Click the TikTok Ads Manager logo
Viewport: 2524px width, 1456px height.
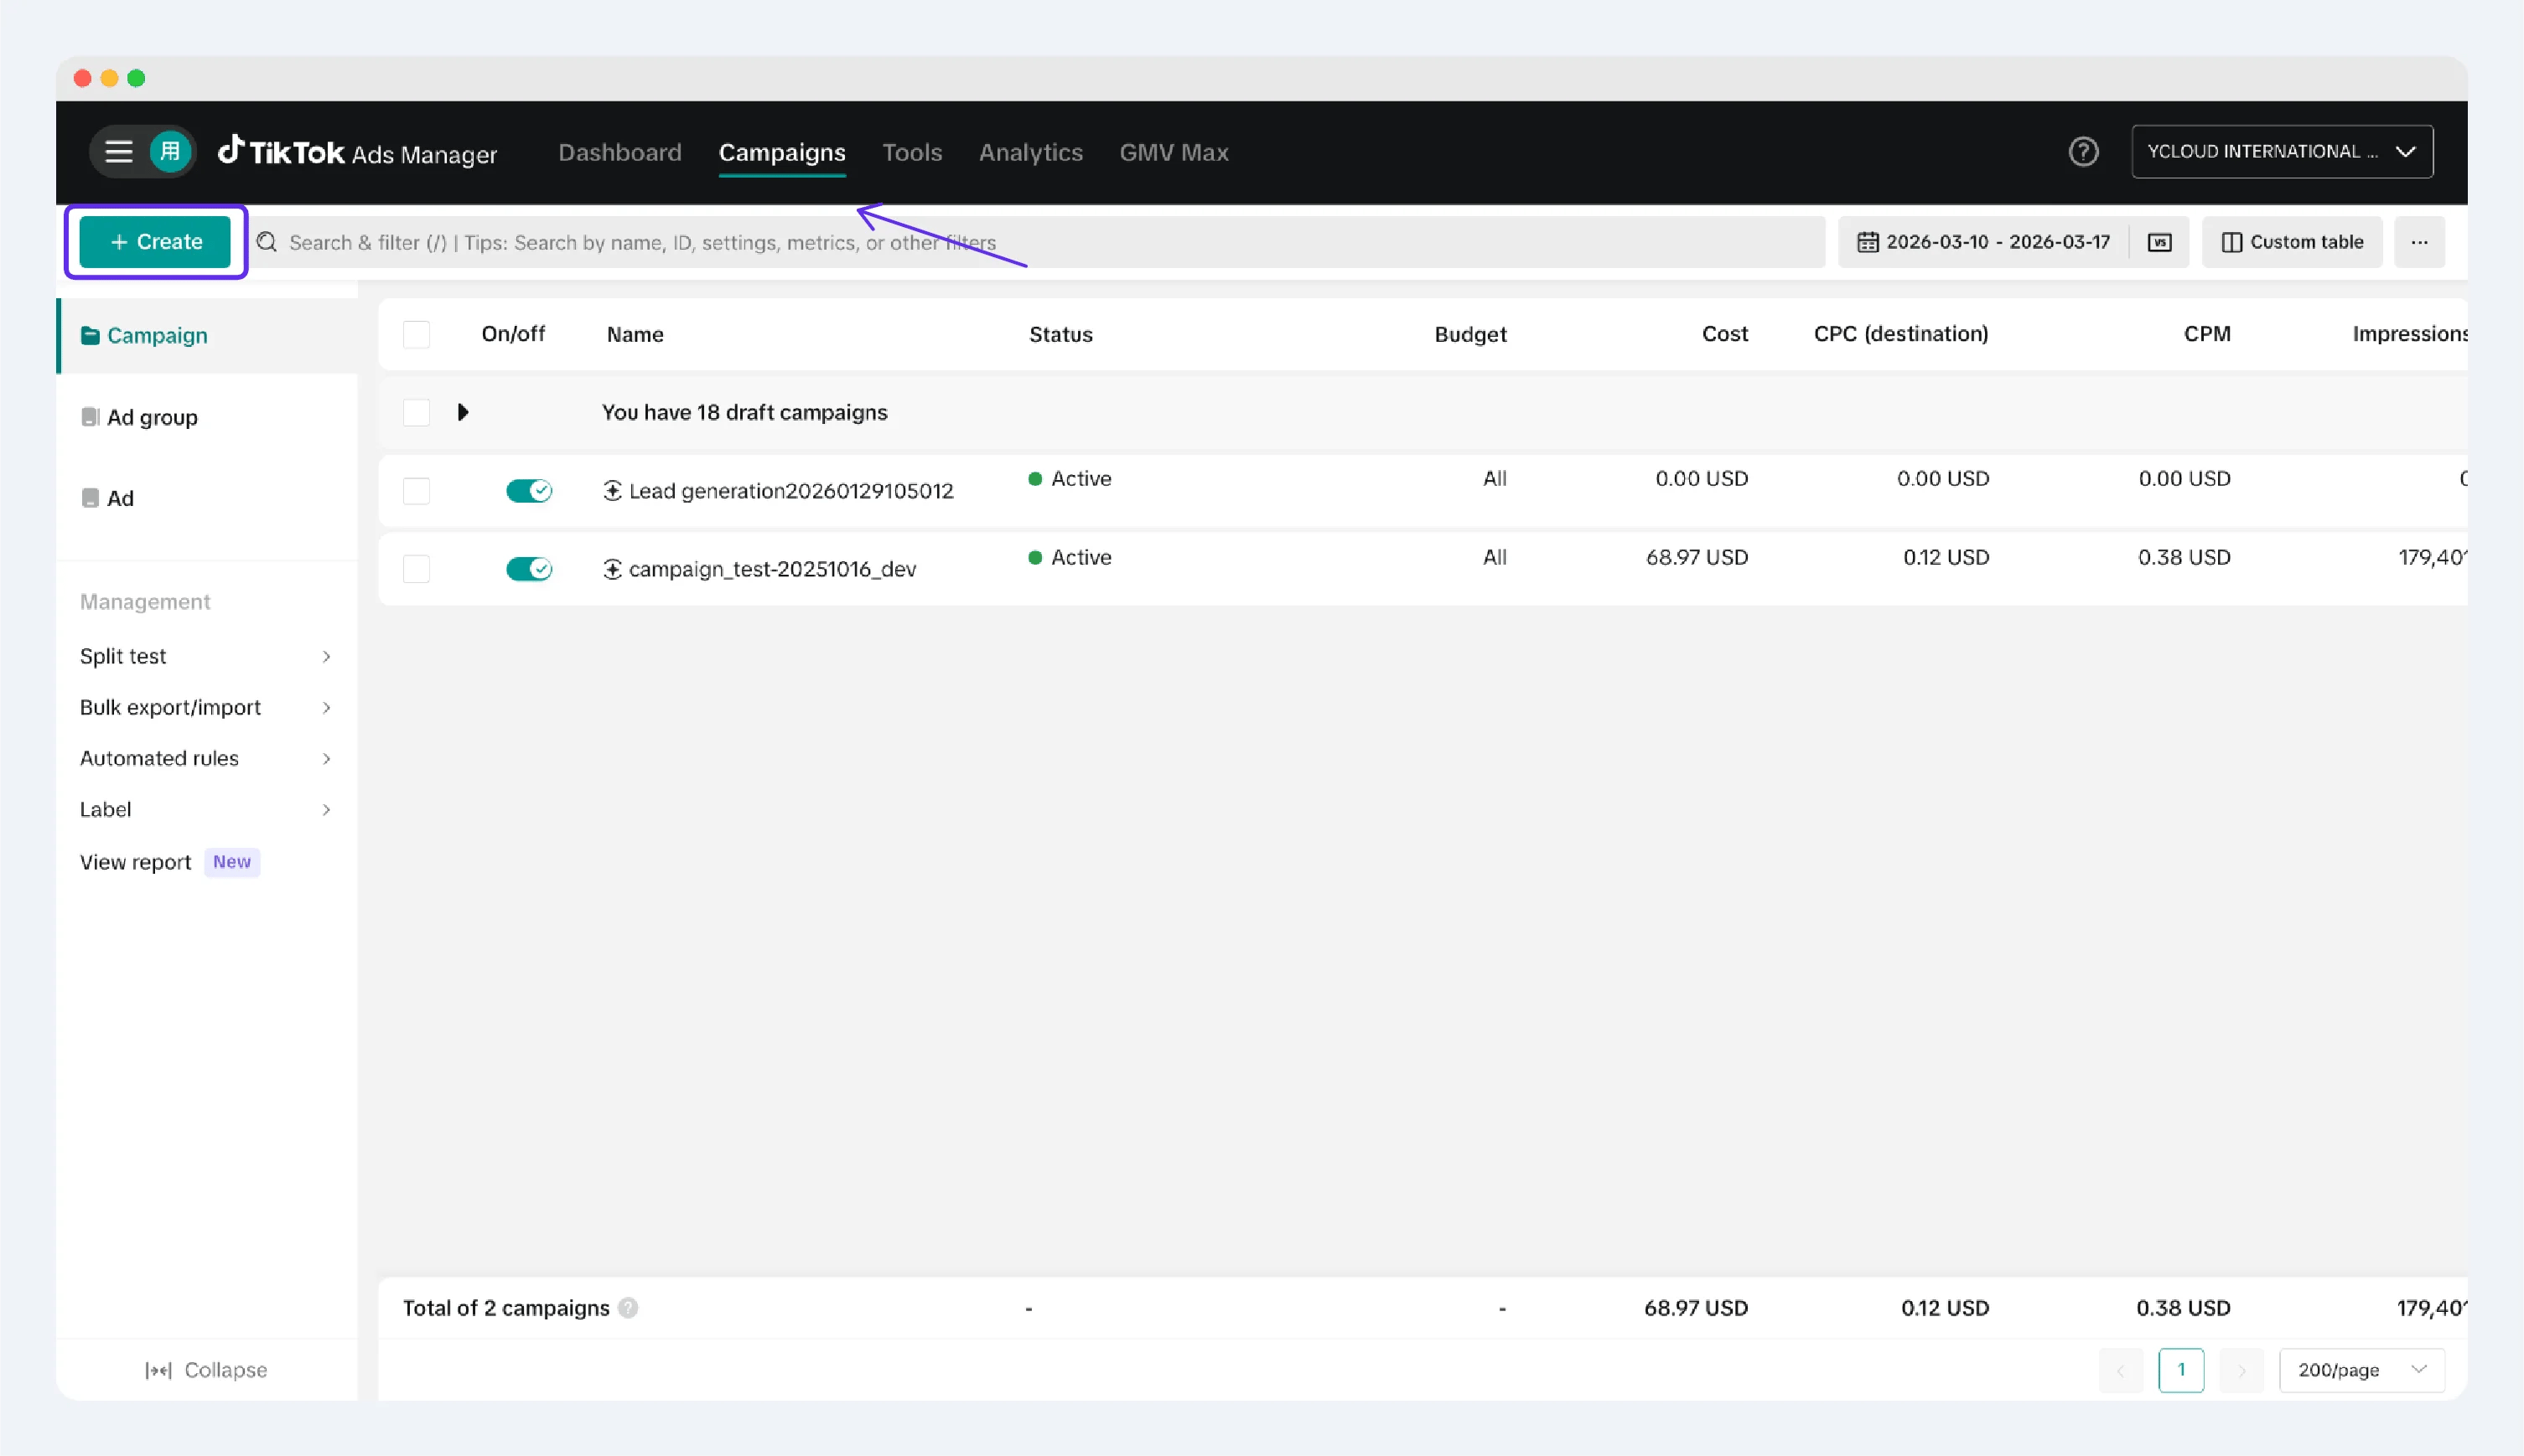(x=357, y=152)
